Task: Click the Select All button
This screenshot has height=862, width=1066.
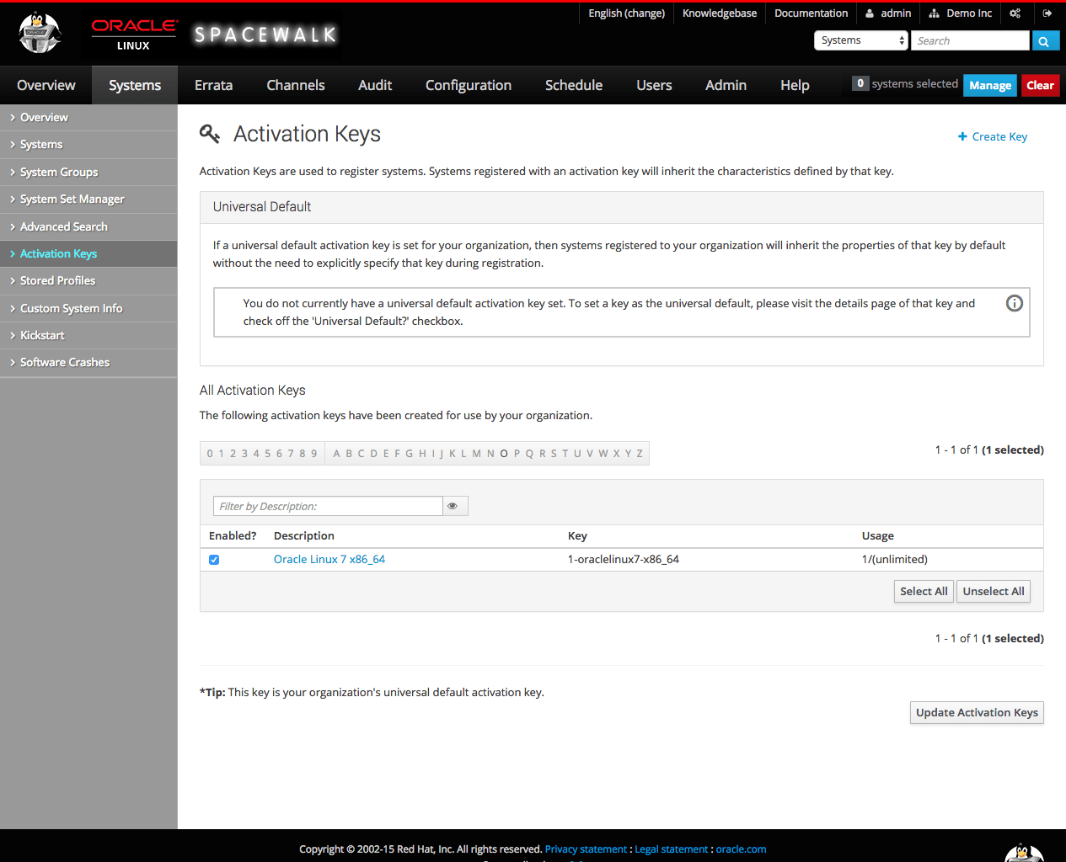Action: 924,592
